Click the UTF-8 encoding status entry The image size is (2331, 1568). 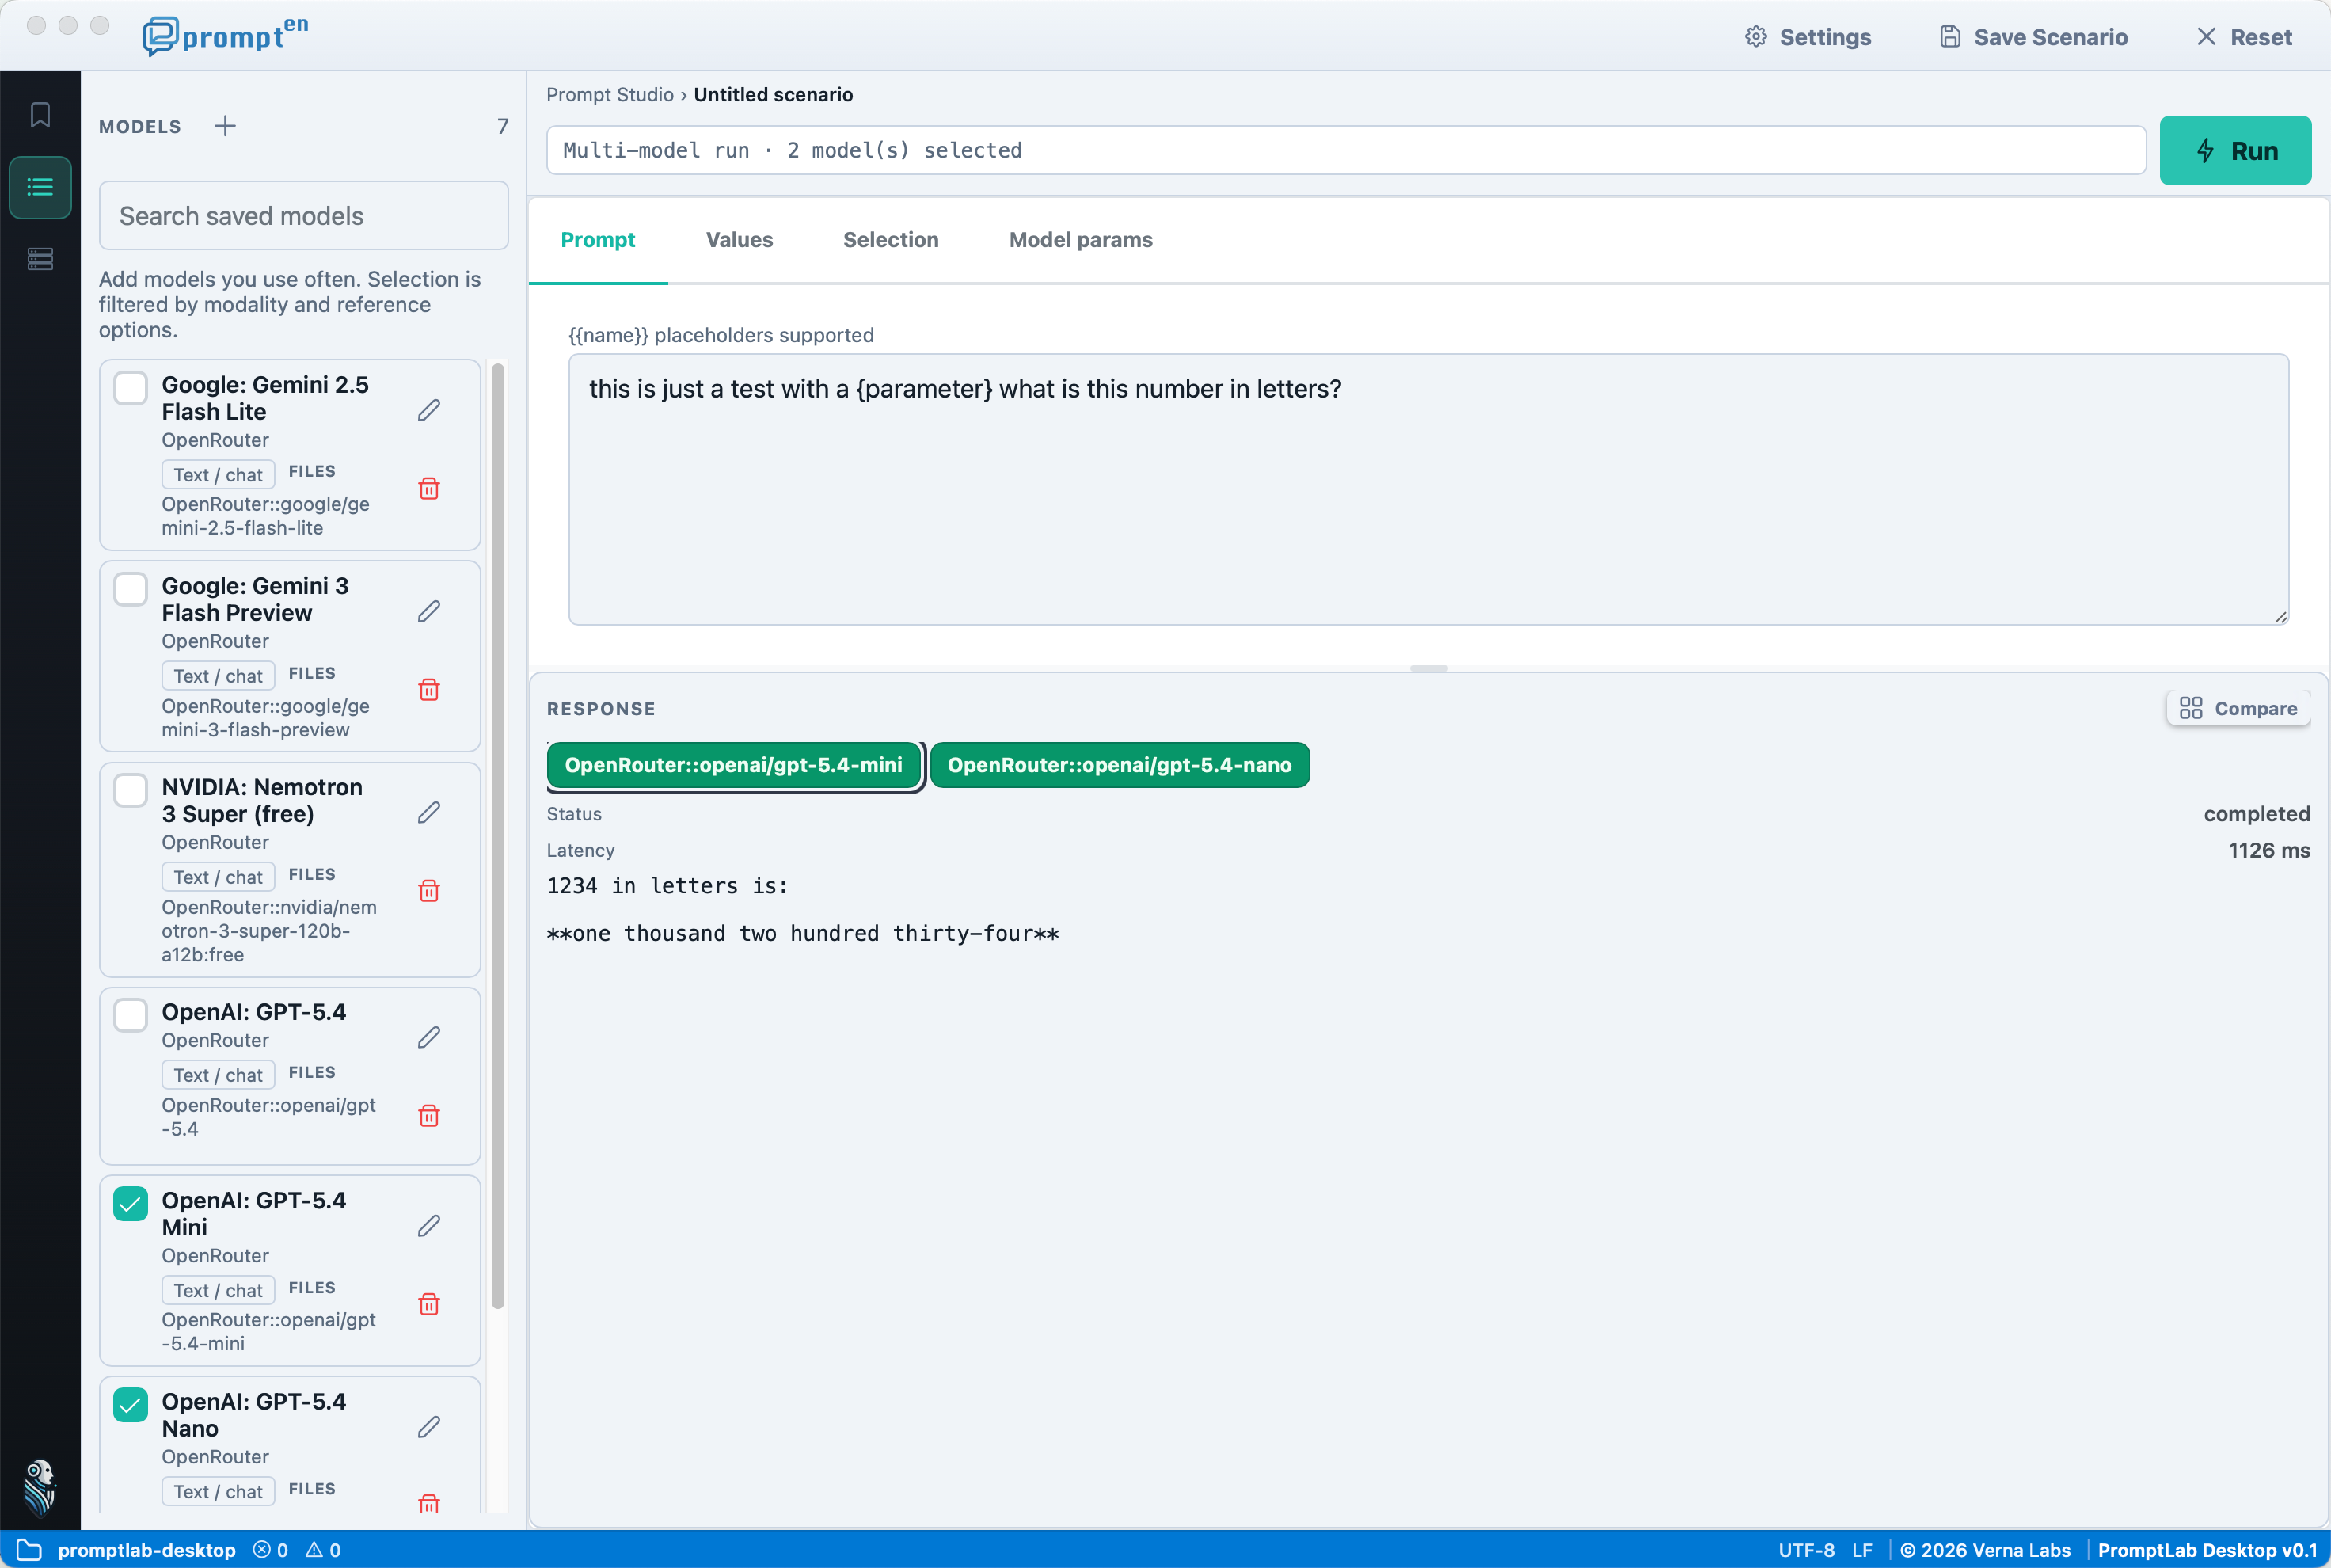[1806, 1550]
